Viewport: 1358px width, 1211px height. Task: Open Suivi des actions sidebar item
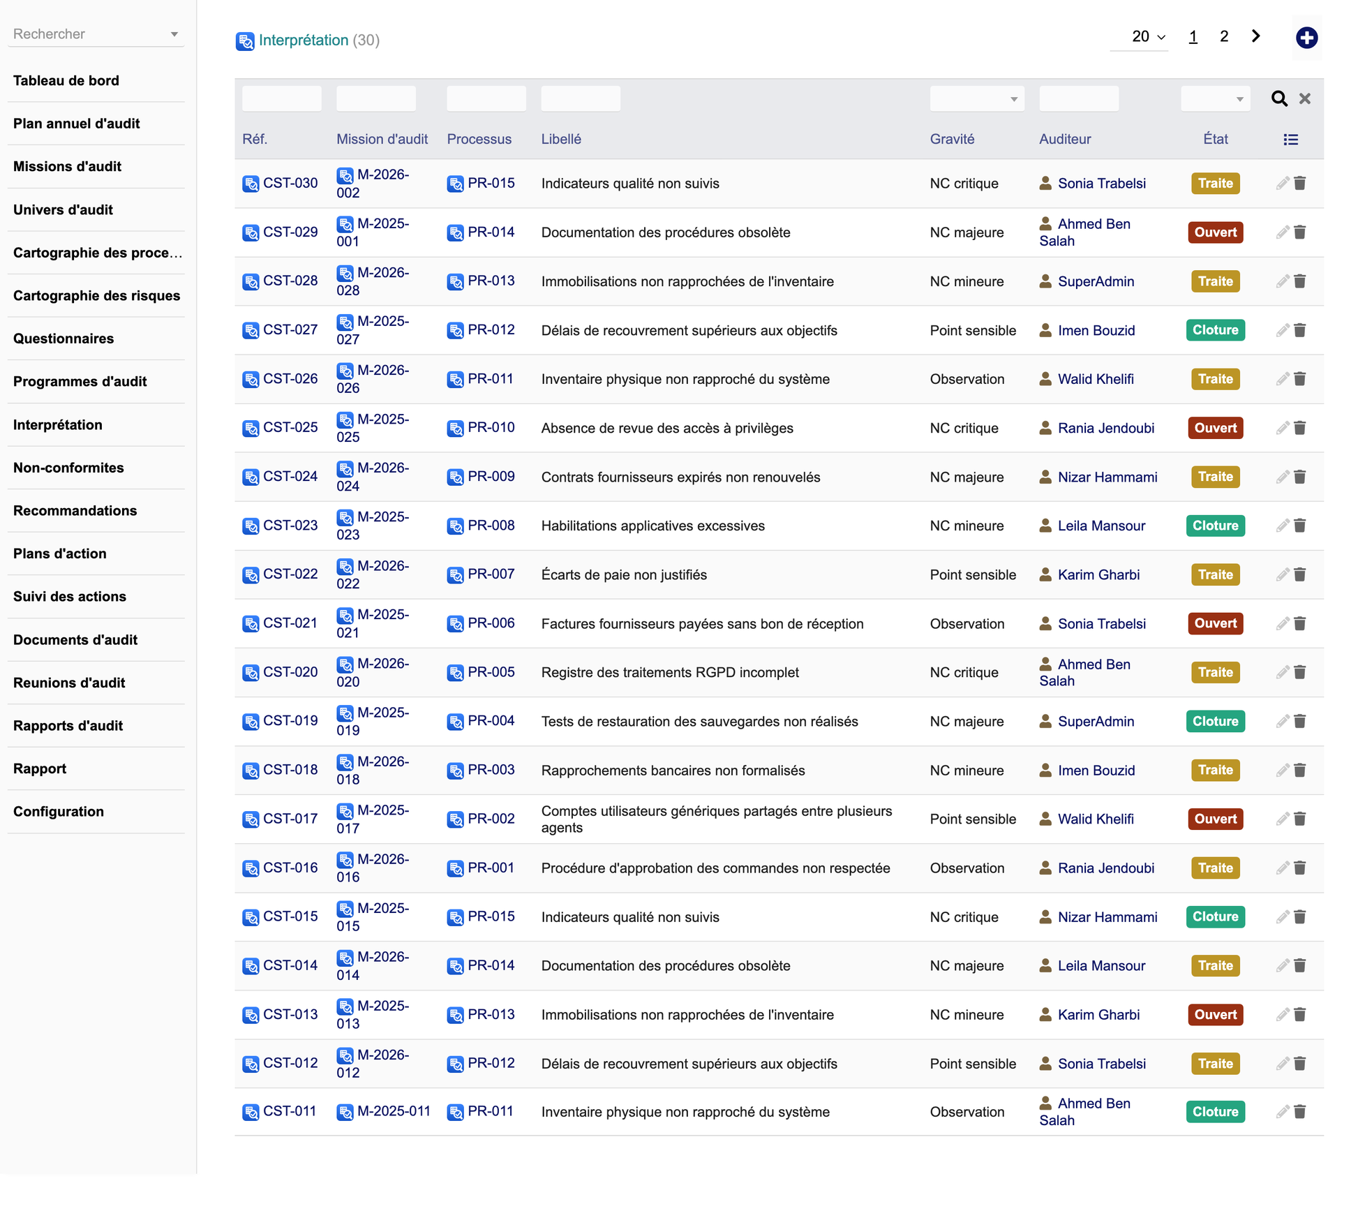click(70, 596)
